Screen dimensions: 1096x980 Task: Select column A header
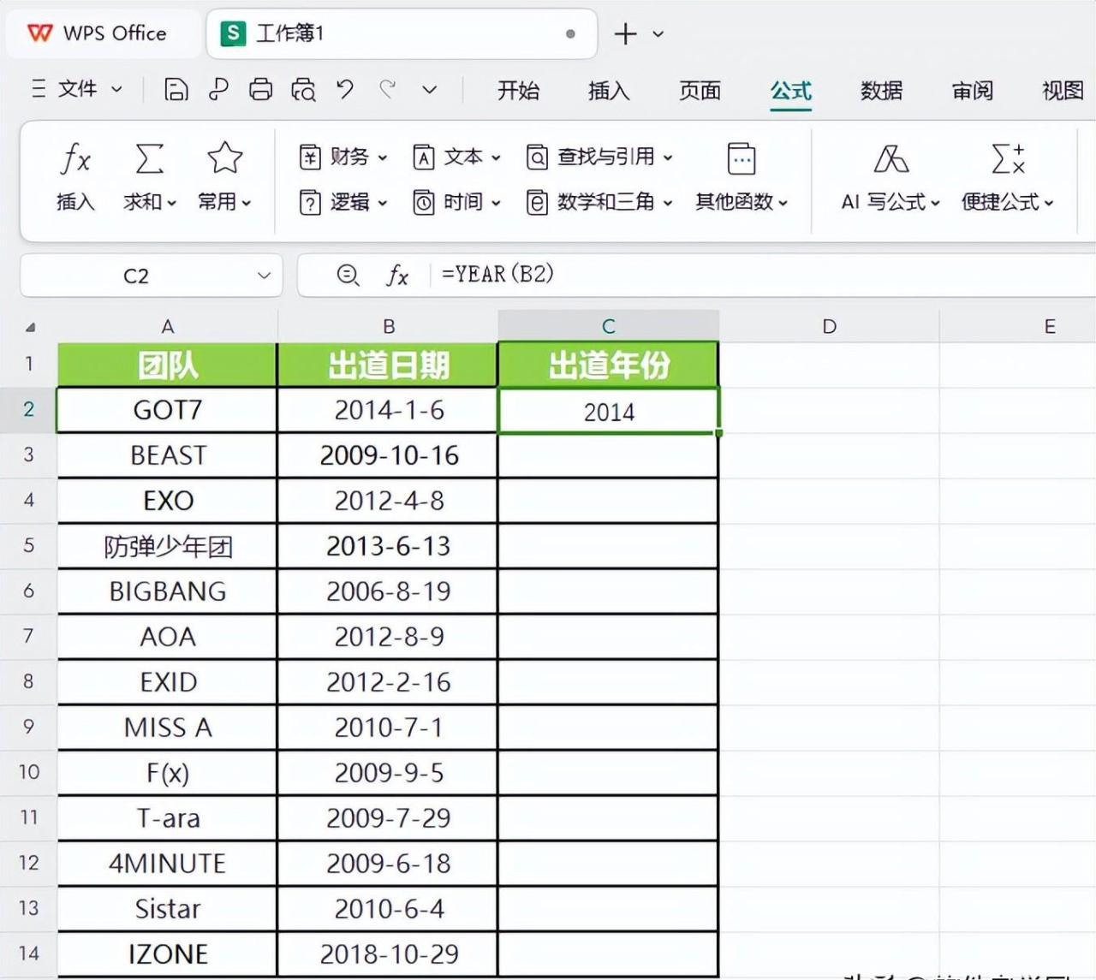point(168,326)
